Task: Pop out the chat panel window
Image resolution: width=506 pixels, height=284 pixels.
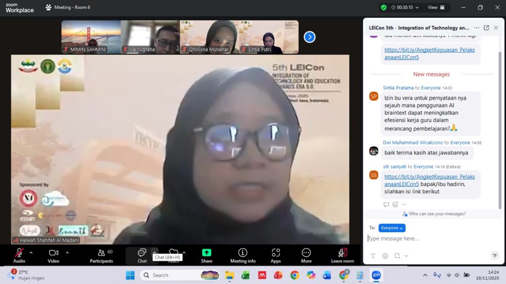Action: tap(486, 28)
